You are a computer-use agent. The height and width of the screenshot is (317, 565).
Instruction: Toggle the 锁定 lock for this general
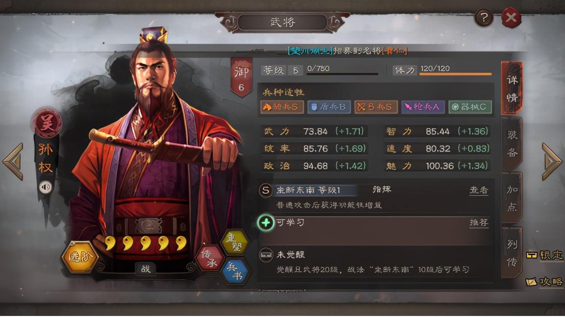click(544, 255)
